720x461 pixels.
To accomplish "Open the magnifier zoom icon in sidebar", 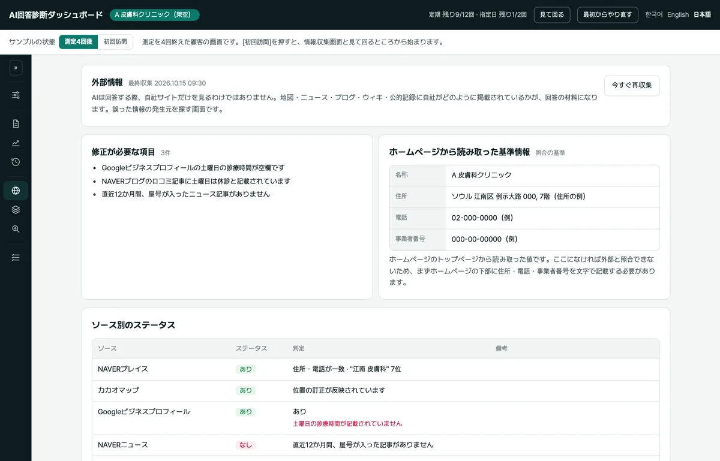I will tap(16, 229).
